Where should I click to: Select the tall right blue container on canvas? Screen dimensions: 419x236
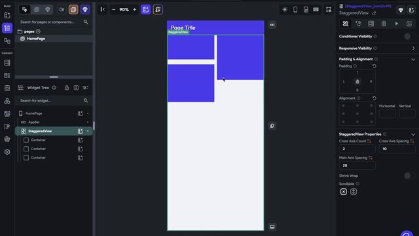(240, 58)
